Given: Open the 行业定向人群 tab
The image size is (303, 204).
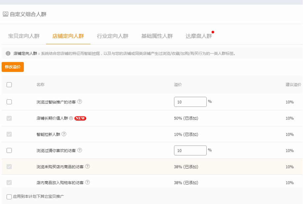Looking at the screenshot, I should [x=112, y=36].
